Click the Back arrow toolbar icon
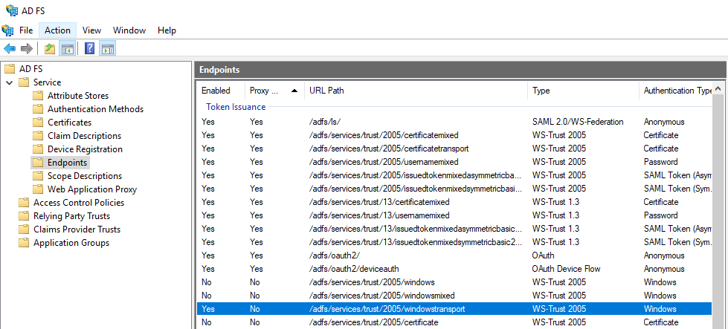 click(10, 48)
